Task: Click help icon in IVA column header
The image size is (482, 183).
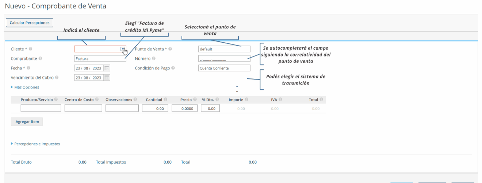Action: click(x=280, y=100)
